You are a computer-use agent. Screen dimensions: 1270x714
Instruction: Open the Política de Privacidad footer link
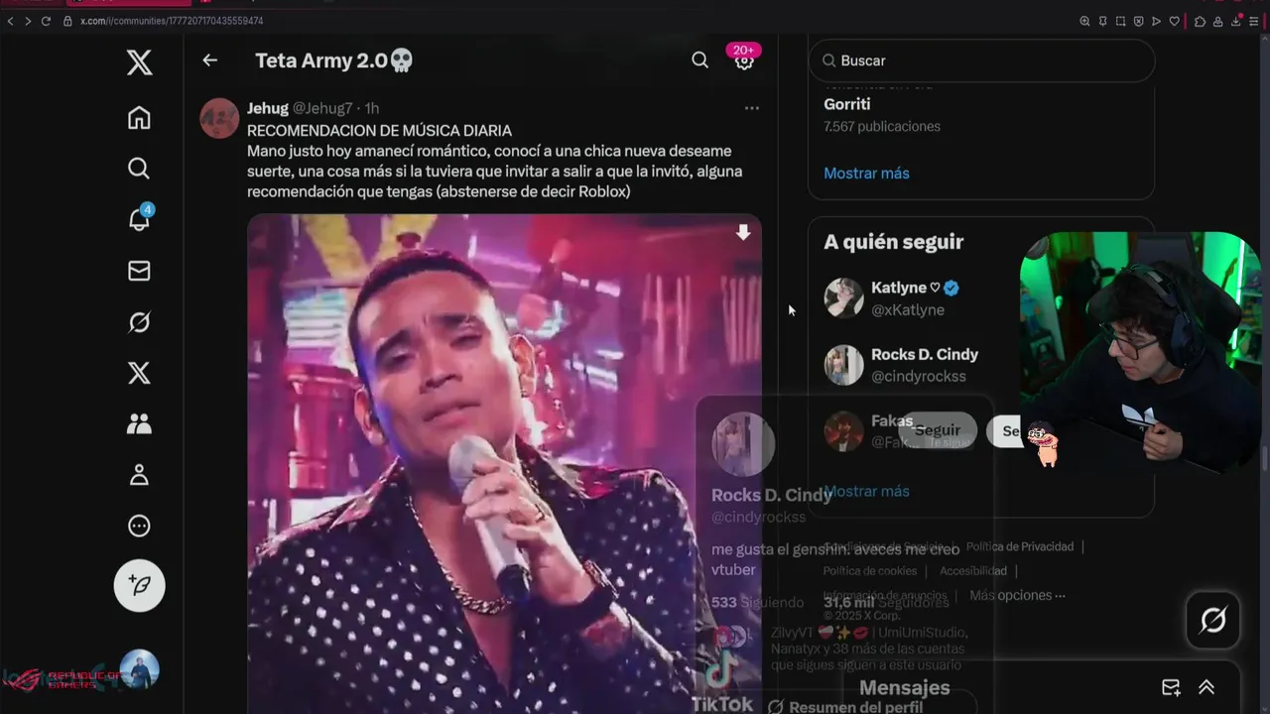(1020, 546)
